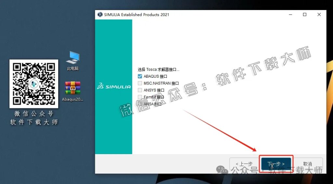The width and height of the screenshot is (333, 184).
Task: Close the SIMULIA installer window
Action: click(x=319, y=15)
